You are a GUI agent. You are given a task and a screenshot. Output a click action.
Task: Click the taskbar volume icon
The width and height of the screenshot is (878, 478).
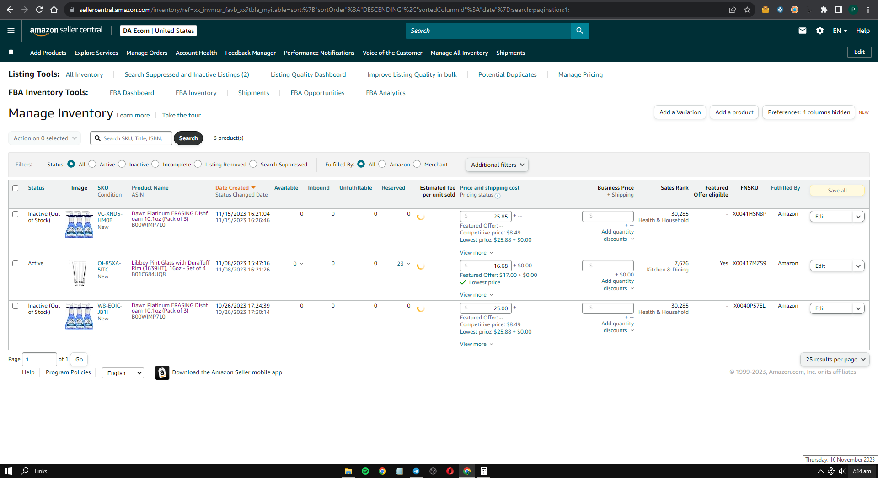842,471
